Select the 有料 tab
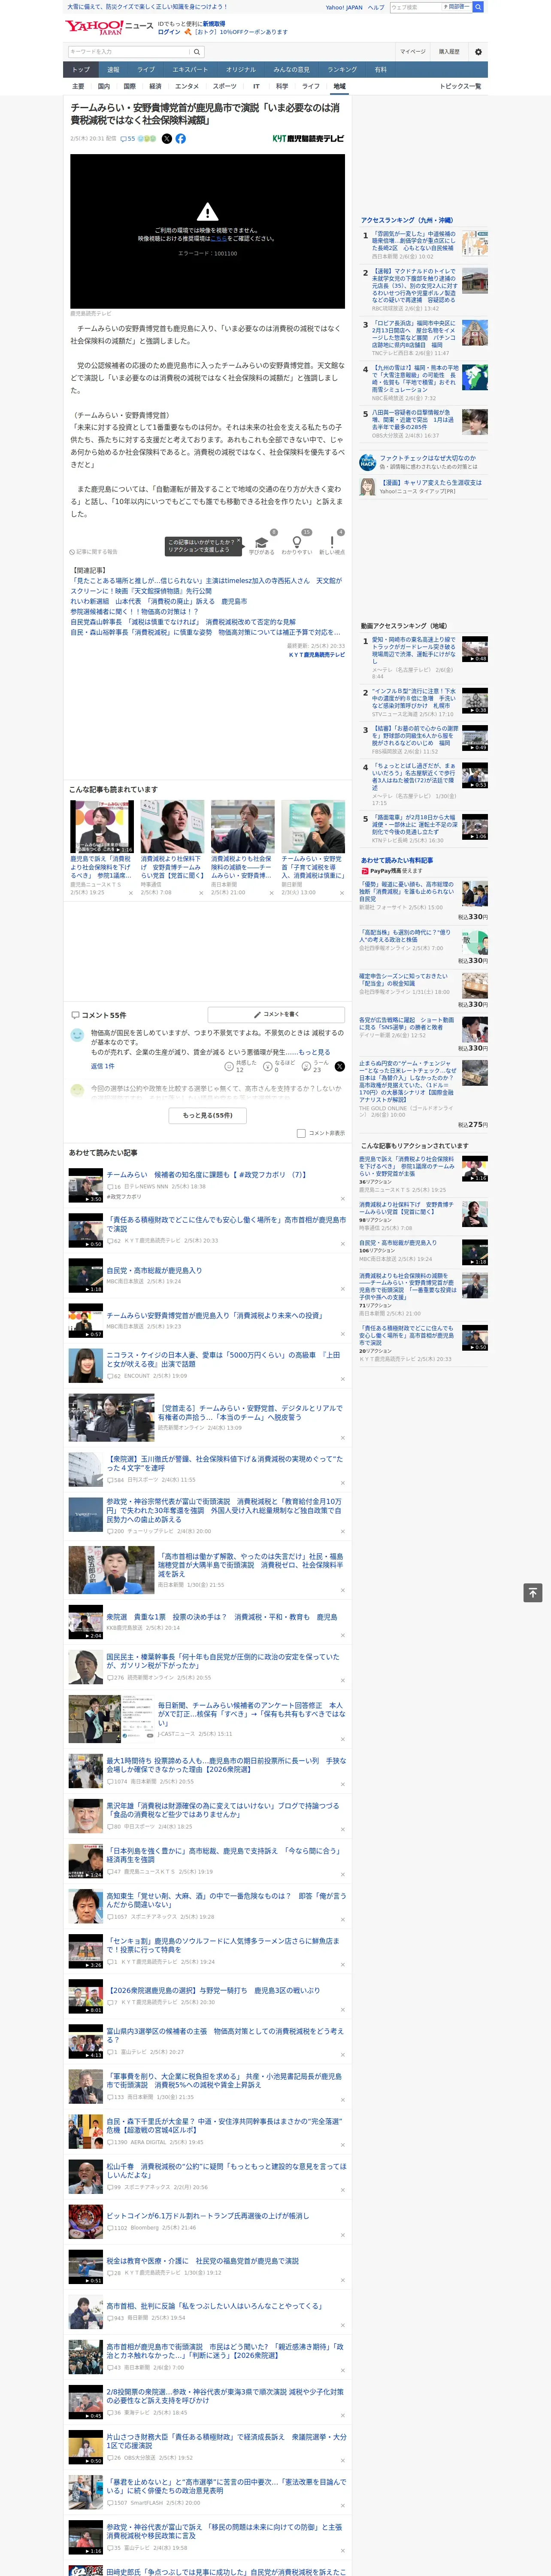This screenshot has height=2576, width=551. [380, 69]
